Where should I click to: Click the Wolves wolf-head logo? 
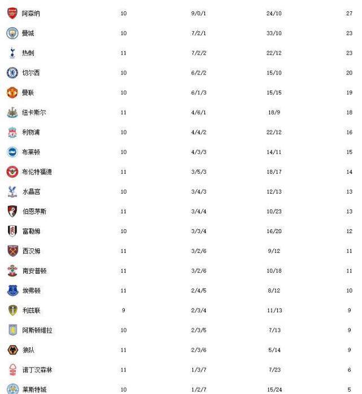pyautogui.click(x=12, y=350)
